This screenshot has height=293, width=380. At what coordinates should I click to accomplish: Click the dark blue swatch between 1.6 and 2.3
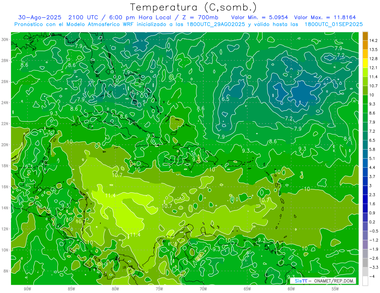365,199
